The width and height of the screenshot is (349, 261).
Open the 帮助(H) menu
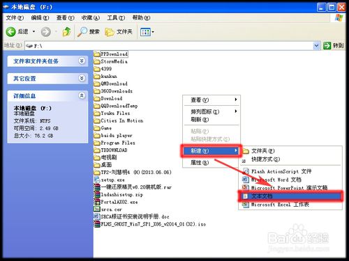coord(141,17)
